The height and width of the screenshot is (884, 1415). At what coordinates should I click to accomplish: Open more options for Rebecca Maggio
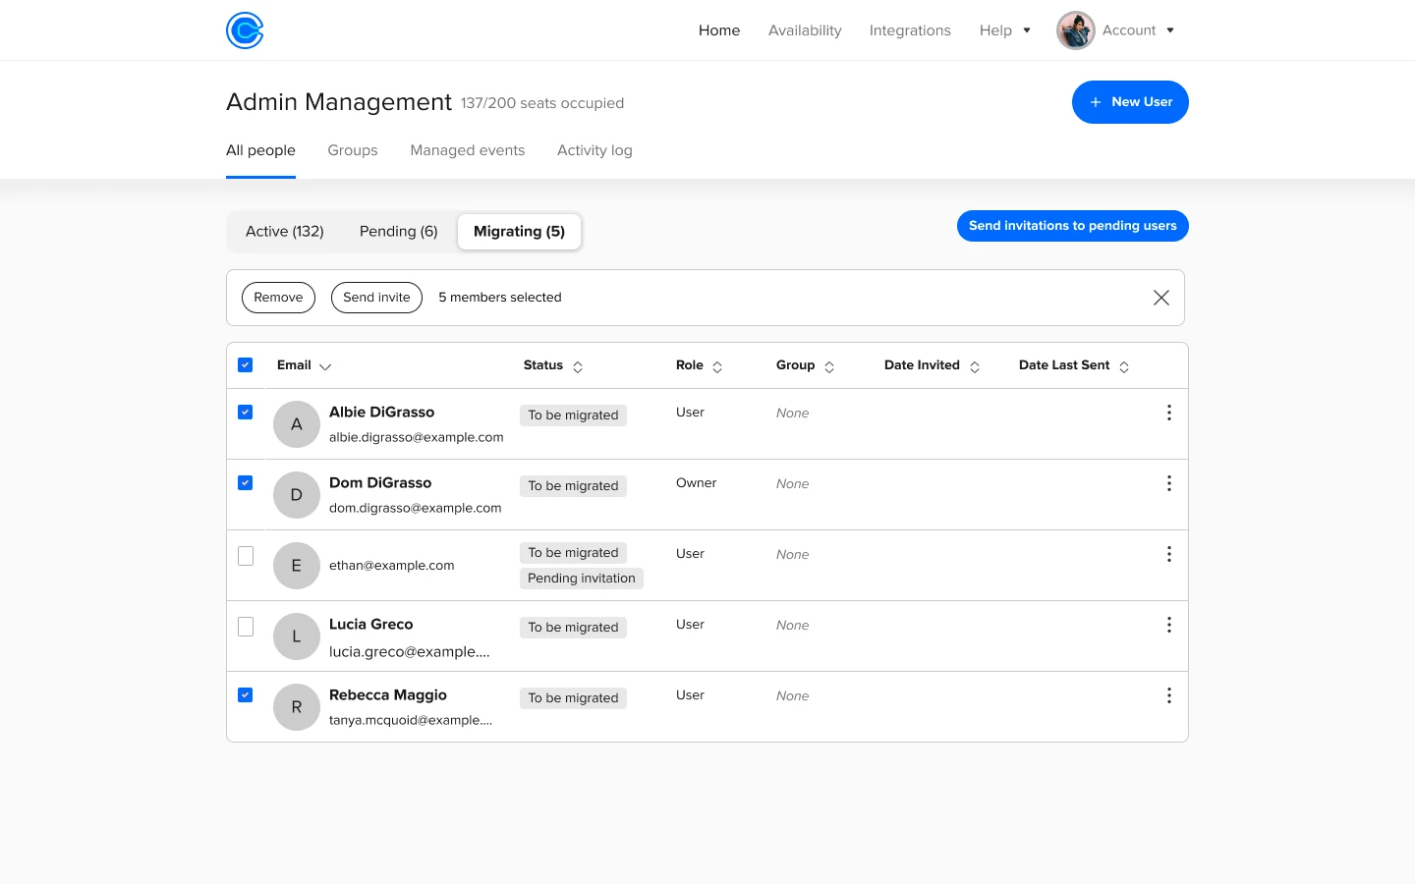[1168, 695]
